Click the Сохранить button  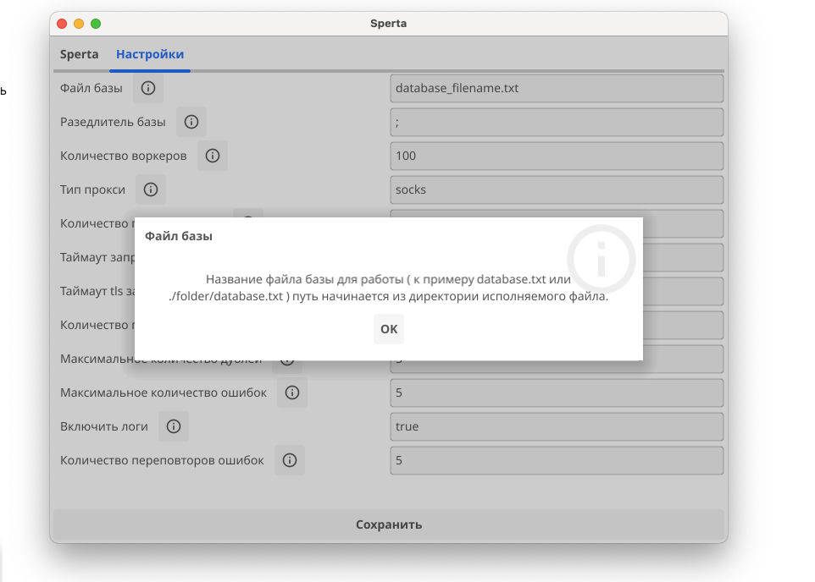389,524
